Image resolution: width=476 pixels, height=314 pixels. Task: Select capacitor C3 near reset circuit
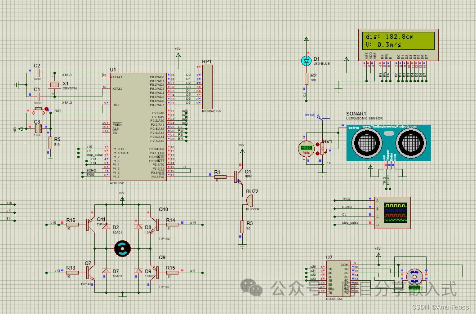[38, 128]
